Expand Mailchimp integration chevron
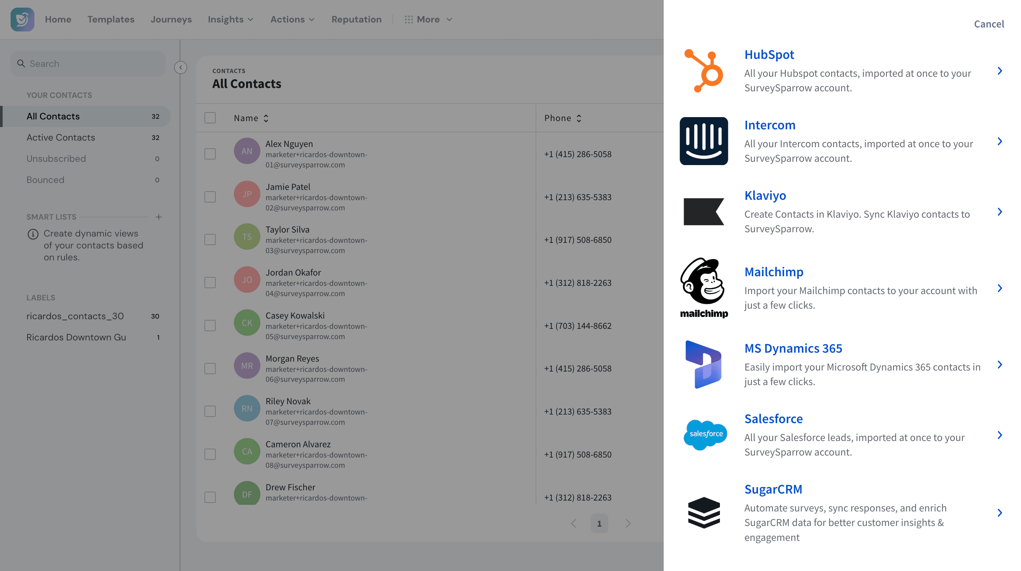The height and width of the screenshot is (571, 1021). click(999, 288)
